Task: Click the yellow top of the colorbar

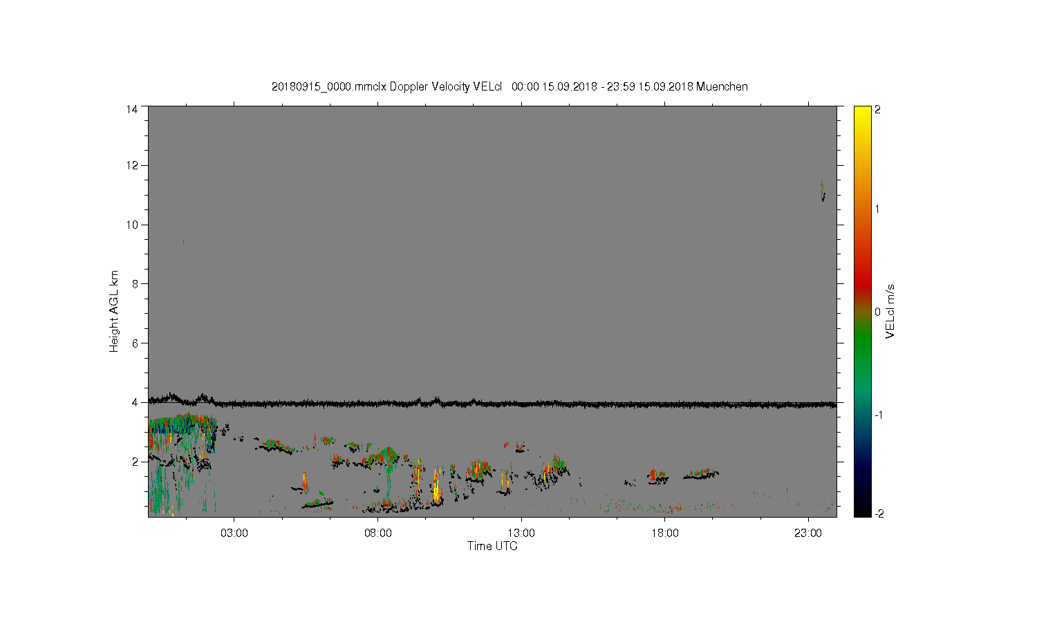Action: pyautogui.click(x=862, y=111)
